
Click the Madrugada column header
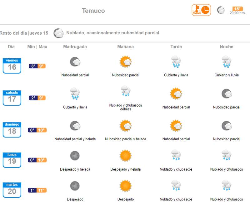[x=75, y=47]
